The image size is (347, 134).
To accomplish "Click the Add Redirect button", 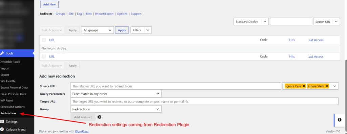I will pos(83,117).
